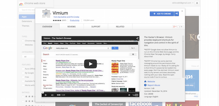219x106 pixels.
Task: Switch to the Support tab
Action: click(x=96, y=27)
